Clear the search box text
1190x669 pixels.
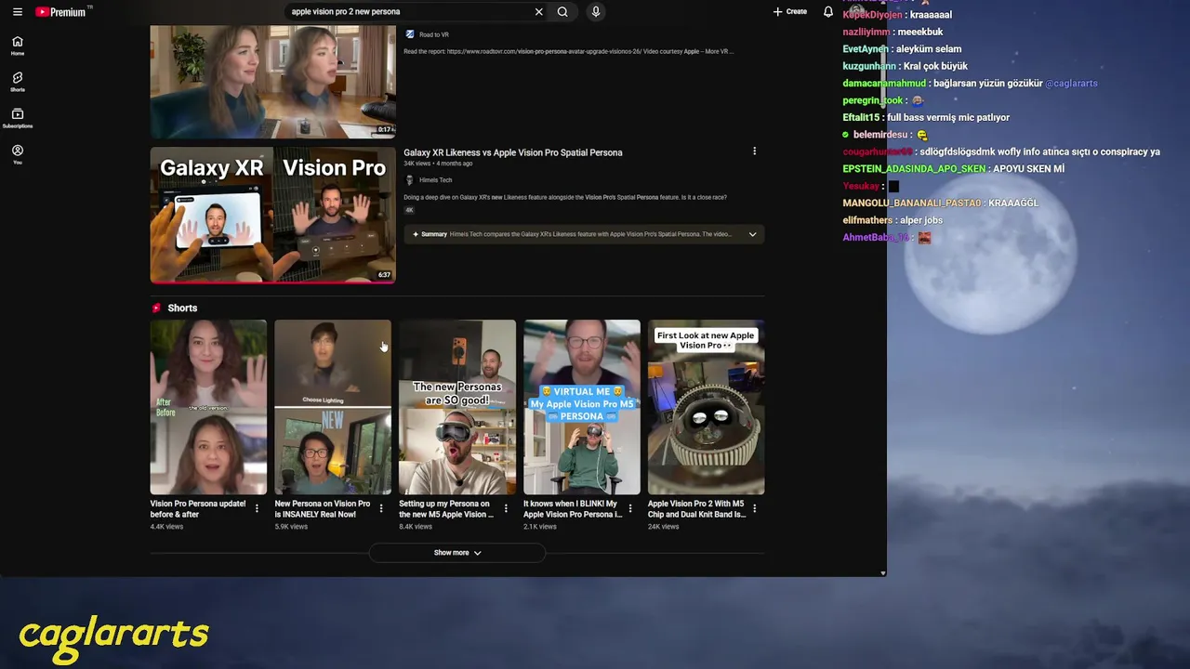pos(538,12)
